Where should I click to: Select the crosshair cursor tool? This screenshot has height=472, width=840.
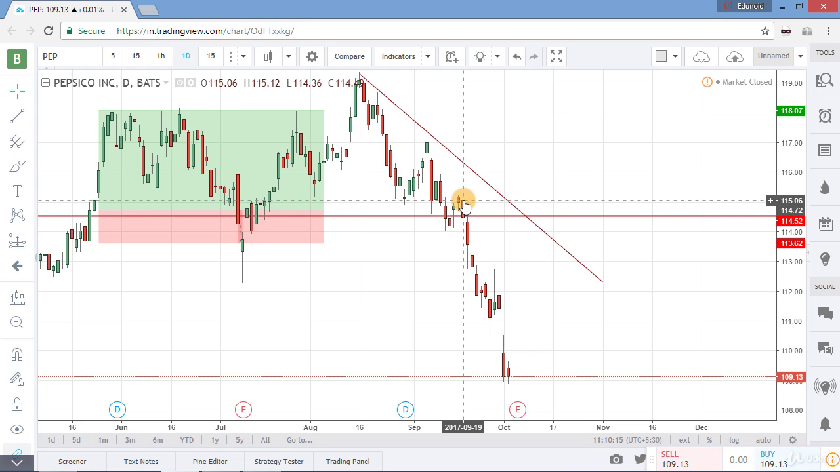(17, 91)
